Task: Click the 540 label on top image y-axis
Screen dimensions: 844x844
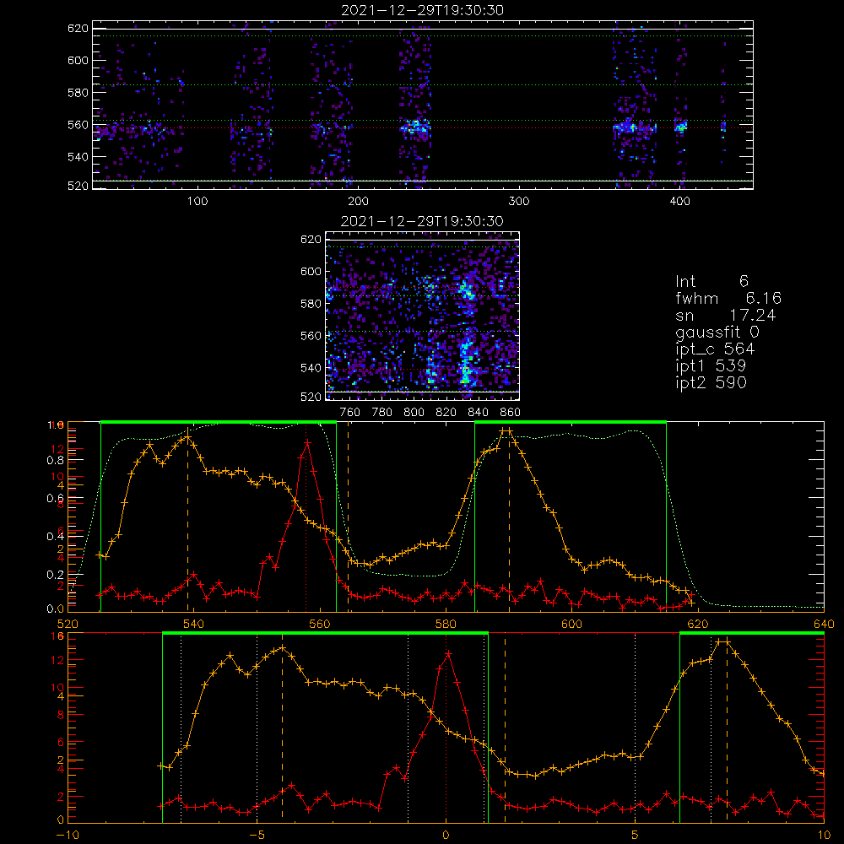Action: pyautogui.click(x=78, y=157)
